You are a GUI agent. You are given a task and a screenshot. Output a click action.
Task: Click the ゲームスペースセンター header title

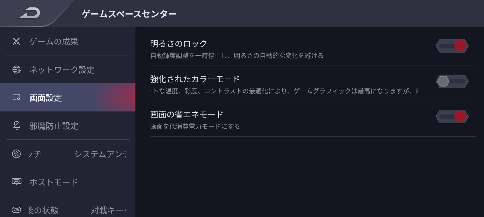click(129, 14)
